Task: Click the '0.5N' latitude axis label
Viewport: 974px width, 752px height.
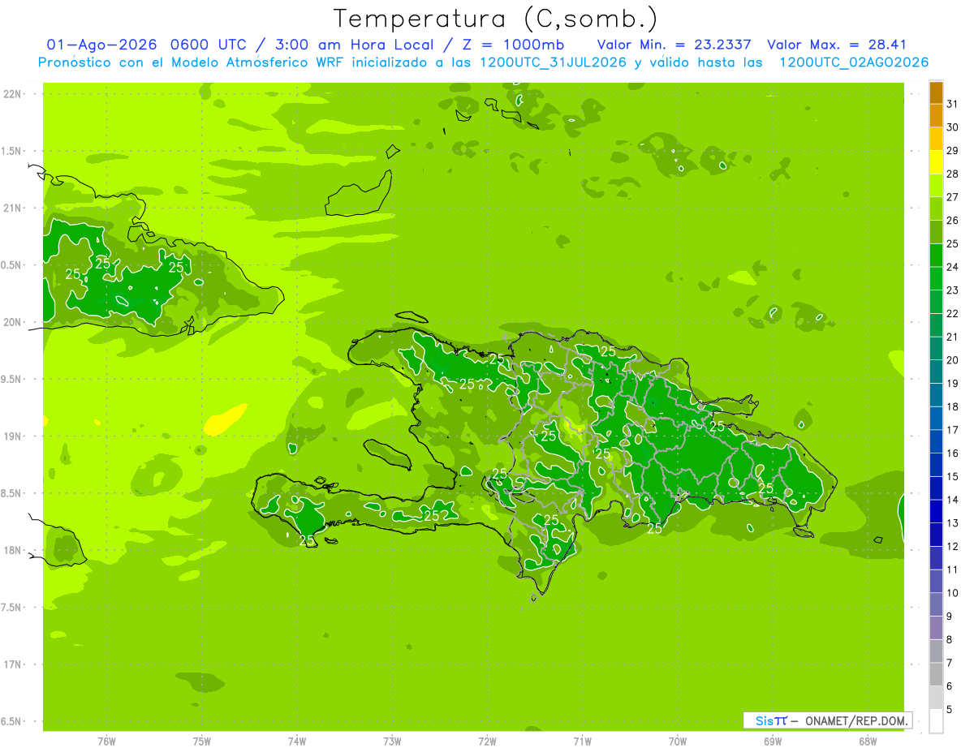Action: (x=11, y=265)
